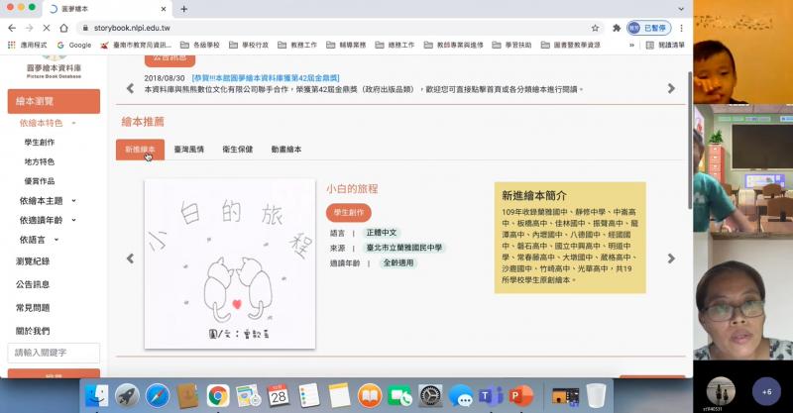This screenshot has height=413, width=793.
Task: Open the Google bookmark
Action: (x=74, y=45)
